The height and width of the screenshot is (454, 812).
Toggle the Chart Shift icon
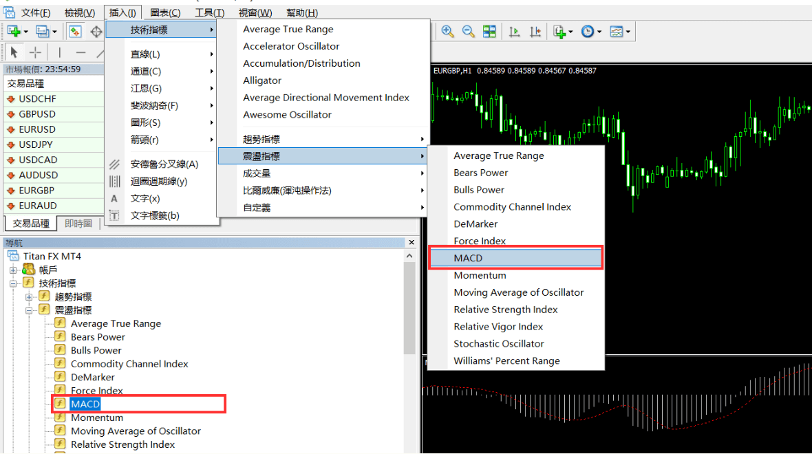535,32
